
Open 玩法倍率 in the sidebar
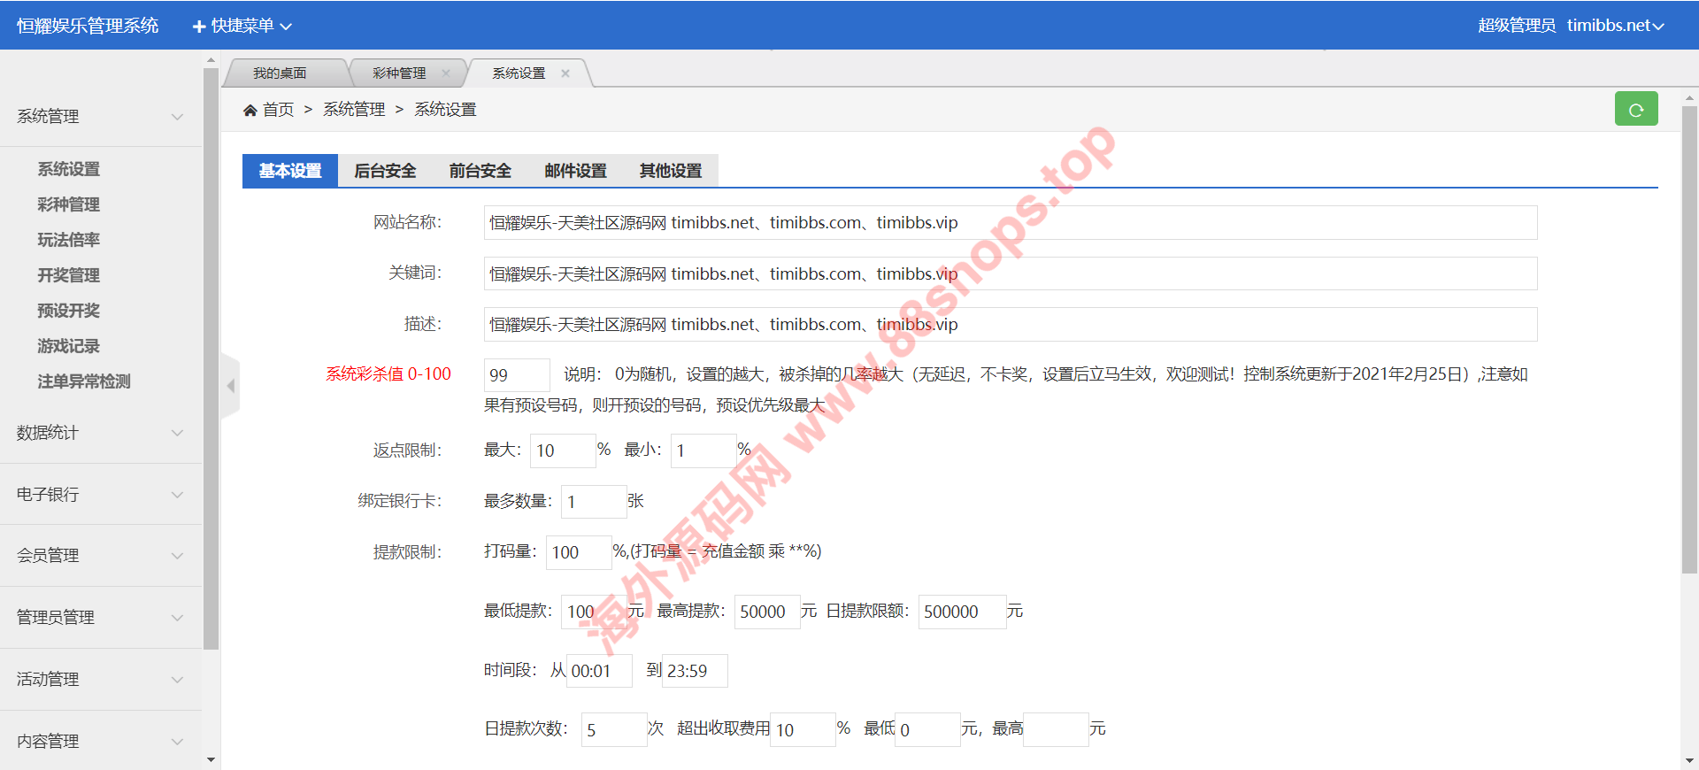point(68,240)
